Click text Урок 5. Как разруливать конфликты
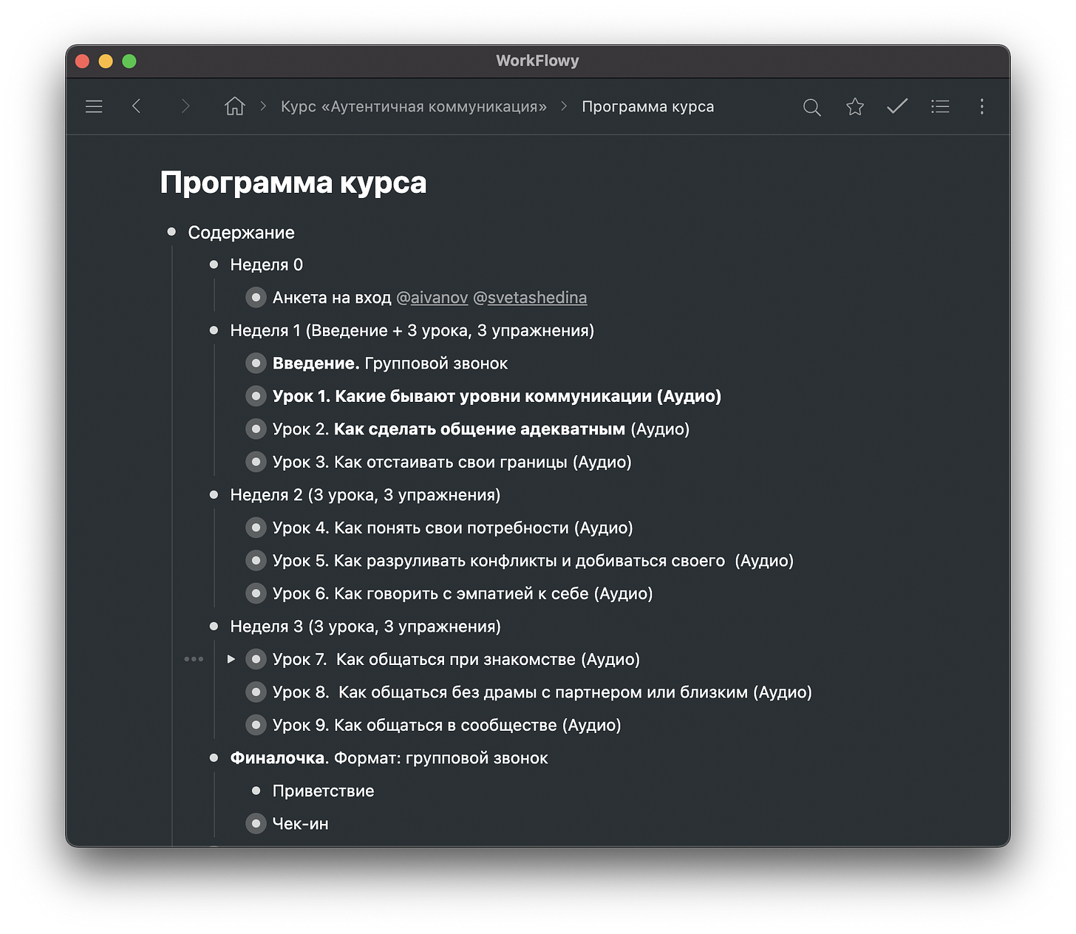Image resolution: width=1076 pixels, height=934 pixels. 534,561
